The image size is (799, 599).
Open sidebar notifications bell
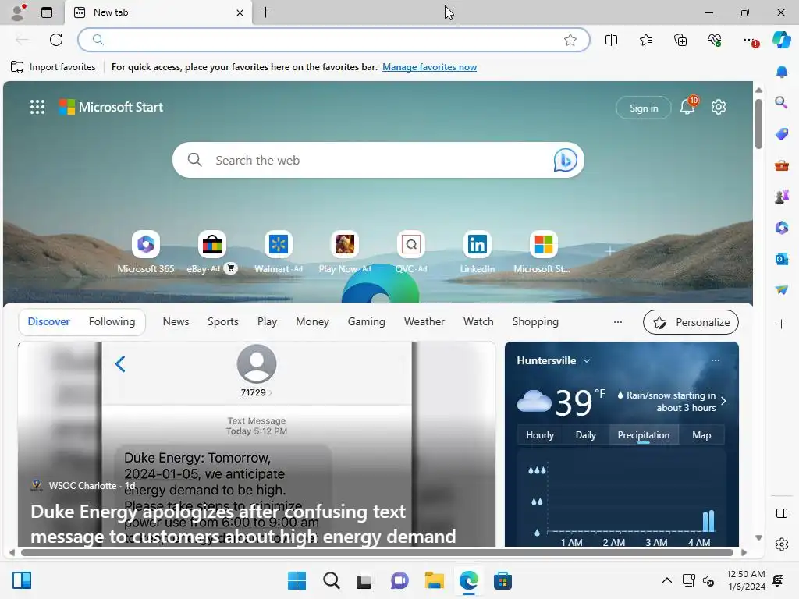click(x=782, y=72)
